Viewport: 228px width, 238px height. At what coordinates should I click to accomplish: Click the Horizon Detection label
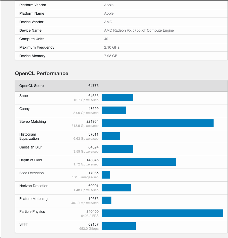34,186
